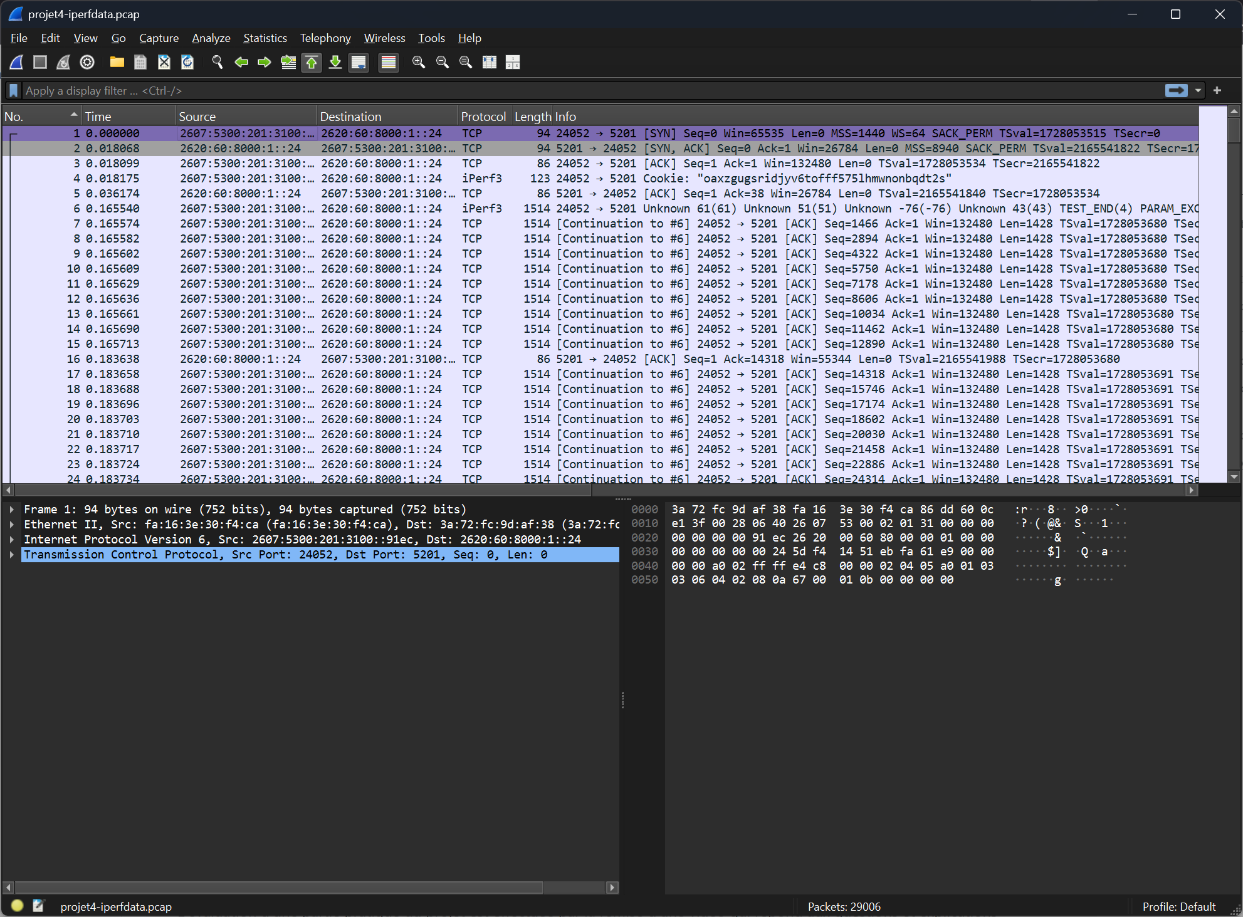Viewport: 1243px width, 917px height.
Task: Apply the display filter with the arrow button
Action: tap(1175, 90)
